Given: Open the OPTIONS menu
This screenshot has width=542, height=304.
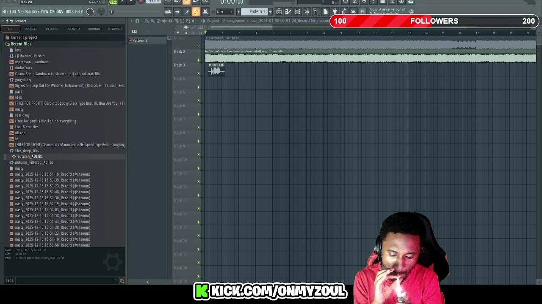Looking at the screenshot, I should click(x=56, y=11).
